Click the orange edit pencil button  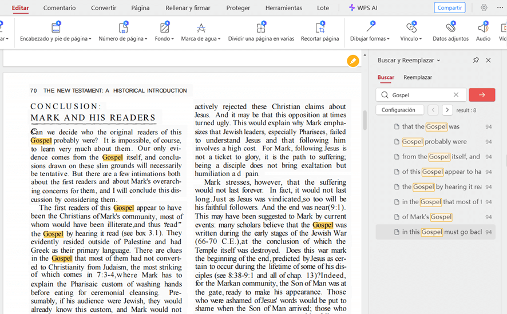353,61
